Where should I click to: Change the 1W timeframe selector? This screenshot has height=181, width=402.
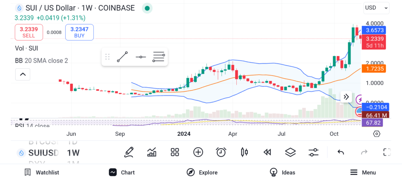(x=73, y=153)
